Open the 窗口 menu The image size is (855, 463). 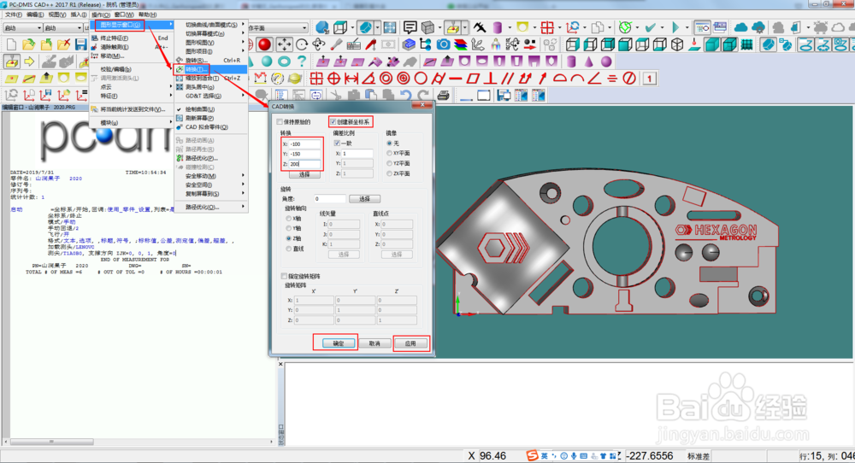pyautogui.click(x=124, y=15)
